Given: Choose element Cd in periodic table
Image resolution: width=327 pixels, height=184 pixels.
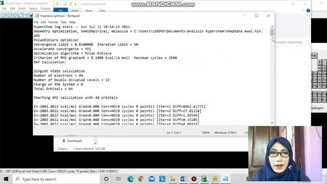Looking at the screenshot, I should pyautogui.click(x=315, y=80).
